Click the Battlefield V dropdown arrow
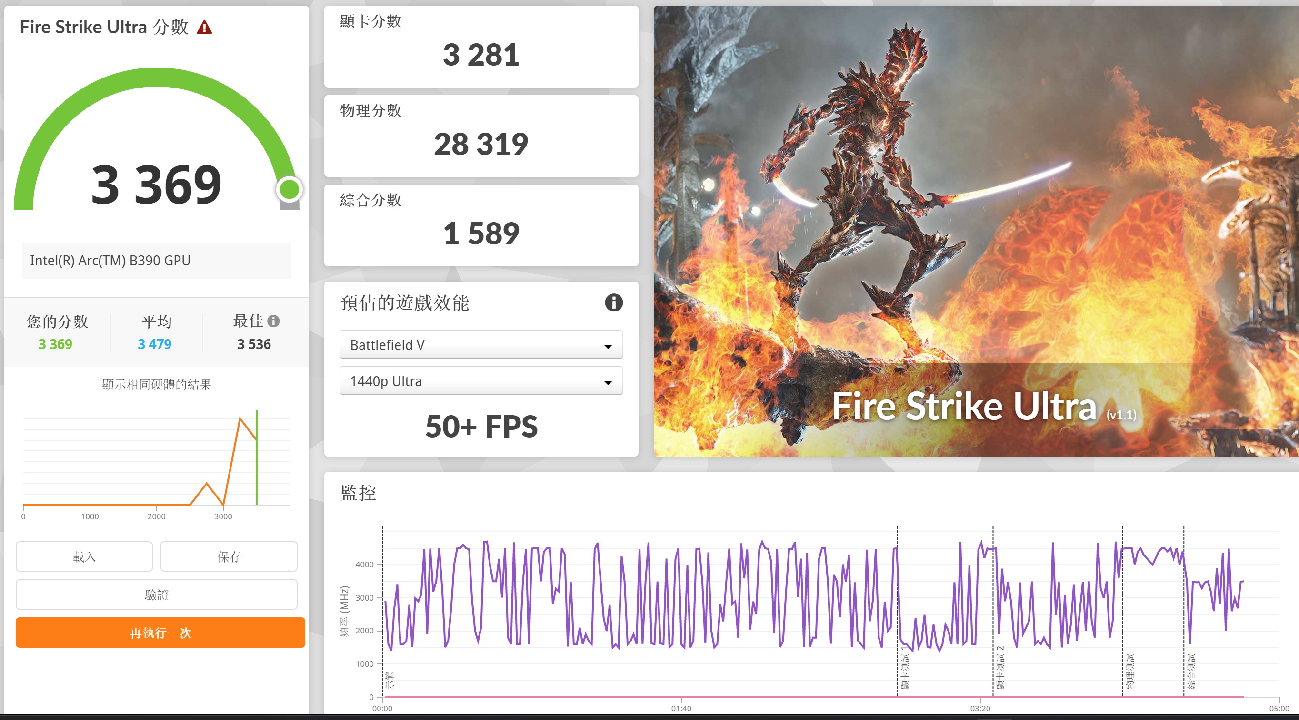 608,346
